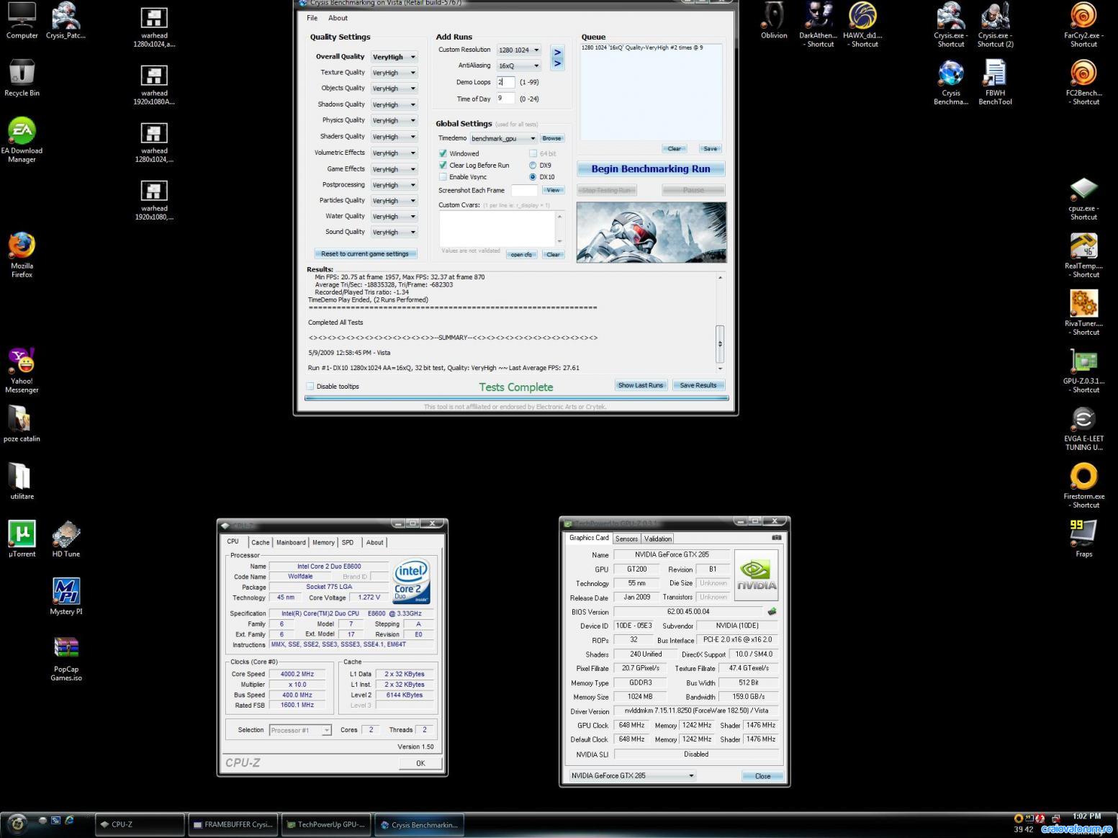
Task: Check the Disable tooltips box
Action: (310, 386)
